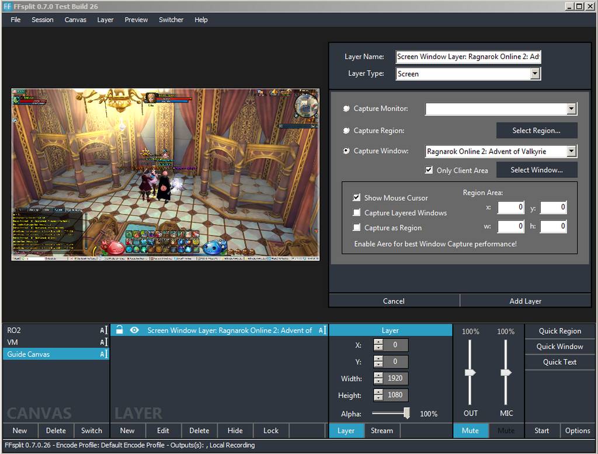The image size is (598, 454).
Task: Enable Capture as Region checkbox
Action: [x=356, y=228]
